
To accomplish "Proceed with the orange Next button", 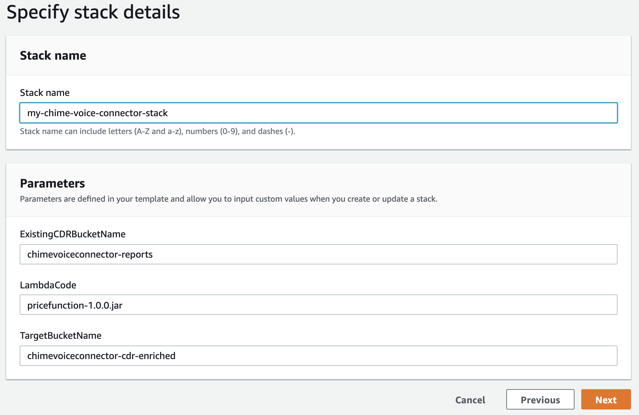I will 606,399.
